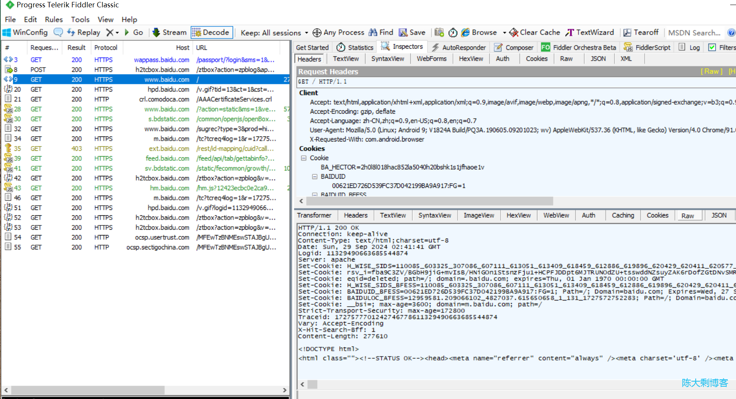Sort by the Protocol column header
The image size is (736, 399).
[x=106, y=48]
